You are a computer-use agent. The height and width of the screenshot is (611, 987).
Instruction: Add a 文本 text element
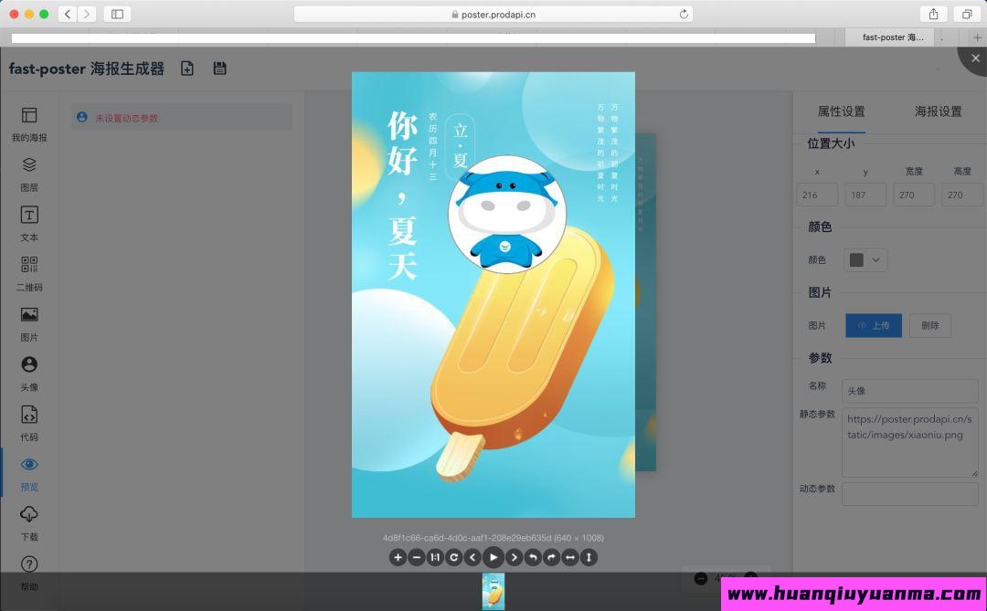[29, 224]
